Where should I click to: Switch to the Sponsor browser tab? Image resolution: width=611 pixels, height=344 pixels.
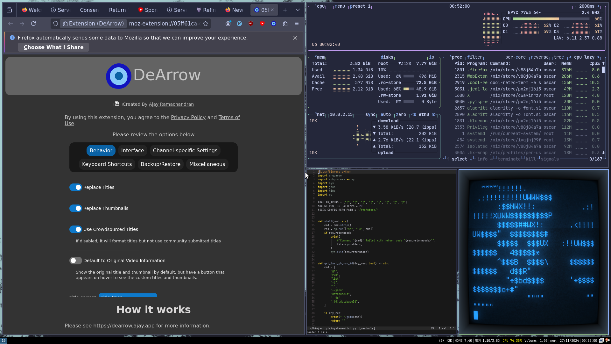(148, 10)
